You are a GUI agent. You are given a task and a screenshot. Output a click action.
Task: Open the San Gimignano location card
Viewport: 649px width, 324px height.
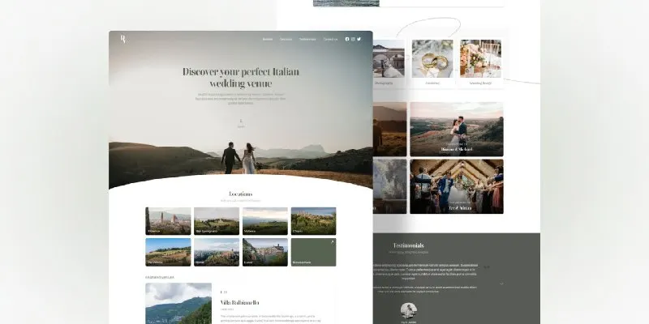pos(217,221)
